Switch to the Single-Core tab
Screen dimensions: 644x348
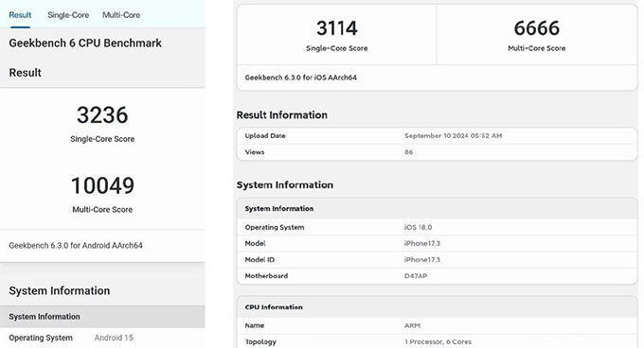pyautogui.click(x=68, y=15)
